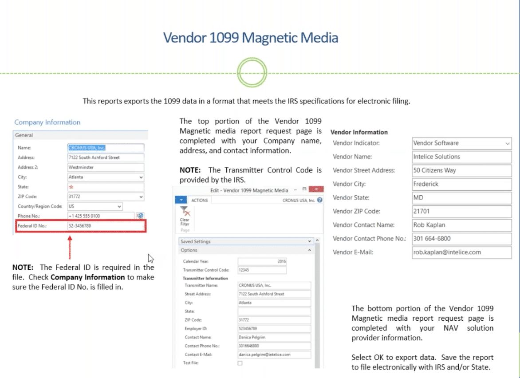Toggle the Test File checkbox
This screenshot has width=520, height=378.
pos(240,363)
